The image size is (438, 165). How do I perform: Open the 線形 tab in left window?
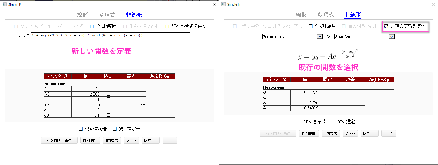(82, 15)
